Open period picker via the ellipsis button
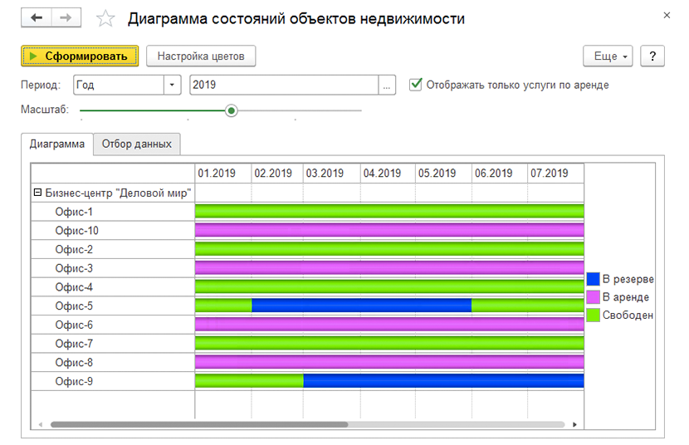 click(387, 85)
